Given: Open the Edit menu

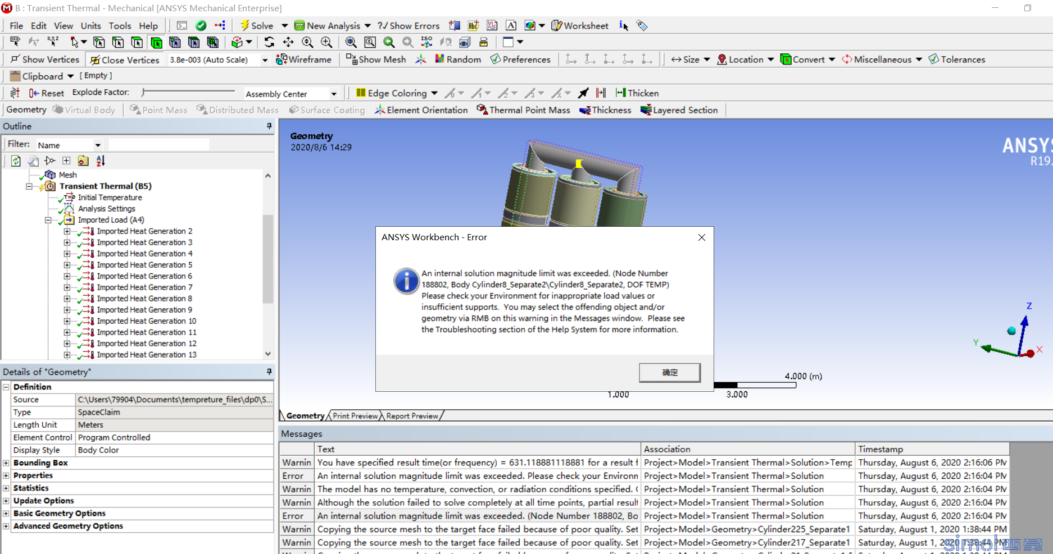Looking at the screenshot, I should click(x=39, y=26).
